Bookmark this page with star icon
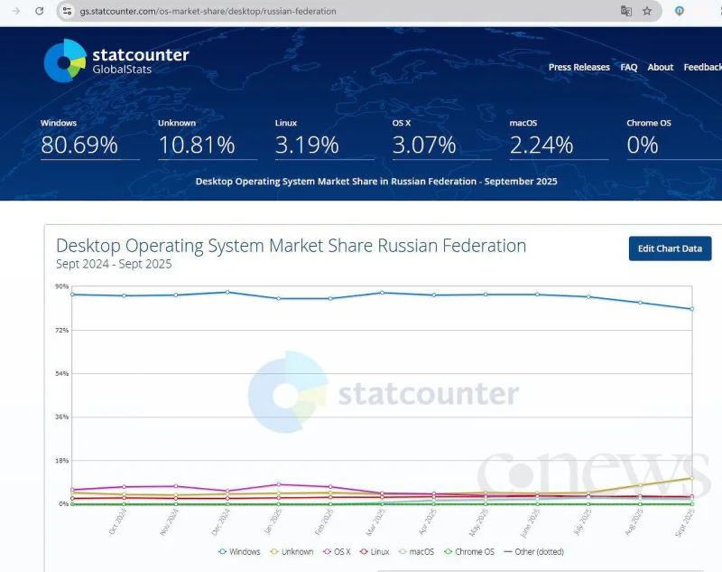This screenshot has width=722, height=572. (647, 11)
